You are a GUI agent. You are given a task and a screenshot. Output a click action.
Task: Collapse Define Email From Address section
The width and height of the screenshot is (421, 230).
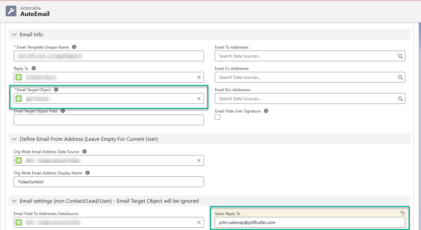tap(14, 139)
